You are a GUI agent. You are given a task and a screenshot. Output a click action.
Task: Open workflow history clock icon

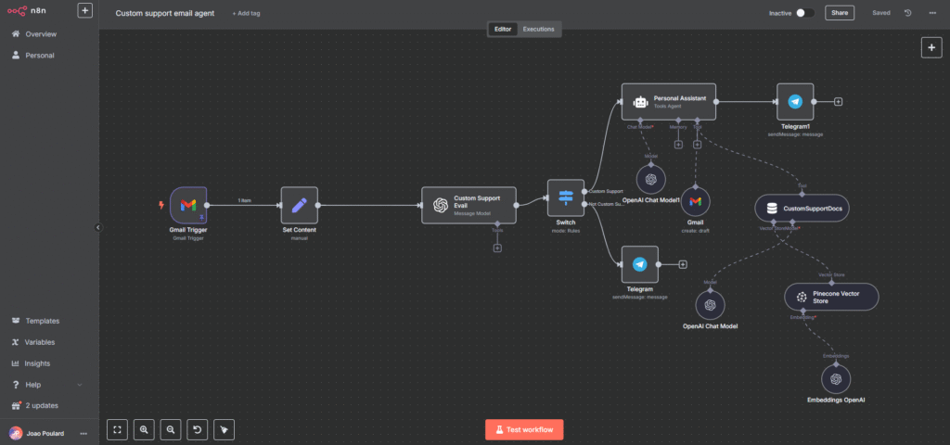[x=907, y=13]
